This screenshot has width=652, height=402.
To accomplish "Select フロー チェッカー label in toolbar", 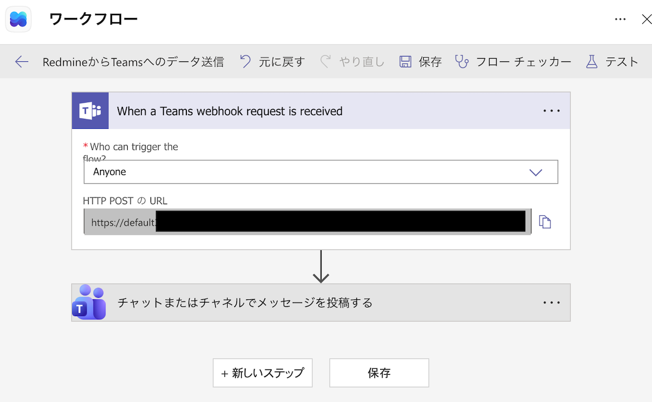I will click(524, 62).
